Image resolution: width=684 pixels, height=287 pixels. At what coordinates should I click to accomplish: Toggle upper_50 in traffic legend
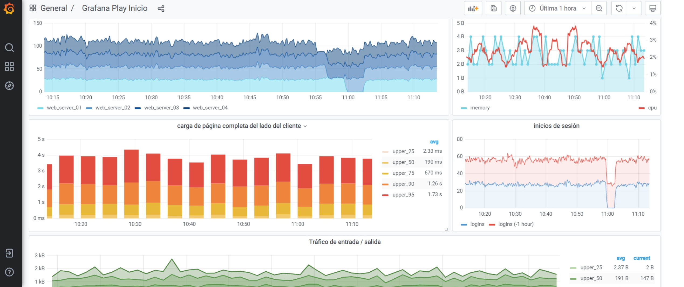tap(591, 278)
